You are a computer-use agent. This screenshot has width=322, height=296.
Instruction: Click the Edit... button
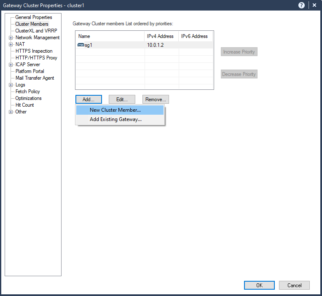pos(122,100)
